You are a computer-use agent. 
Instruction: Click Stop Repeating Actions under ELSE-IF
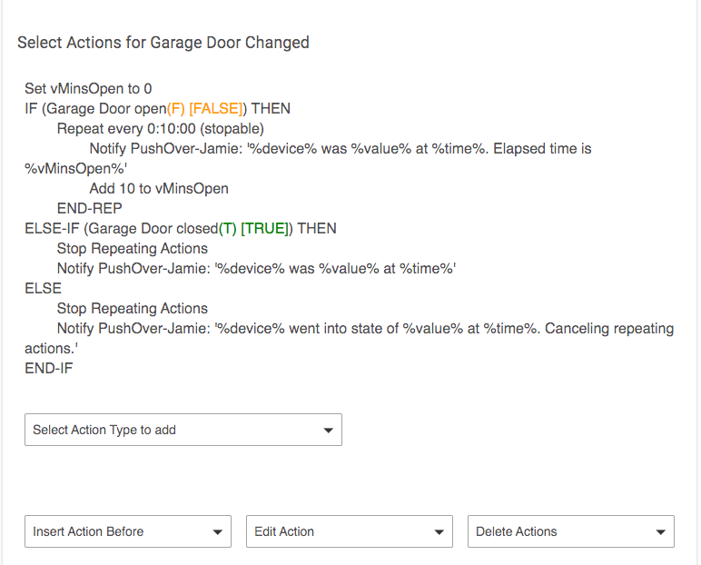[132, 249]
